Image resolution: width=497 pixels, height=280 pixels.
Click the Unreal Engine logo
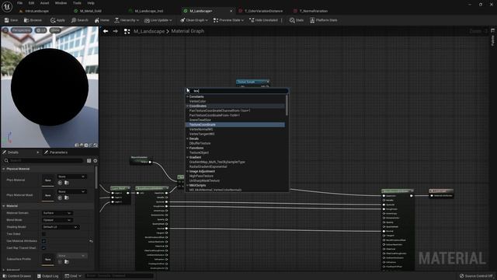(7, 6)
